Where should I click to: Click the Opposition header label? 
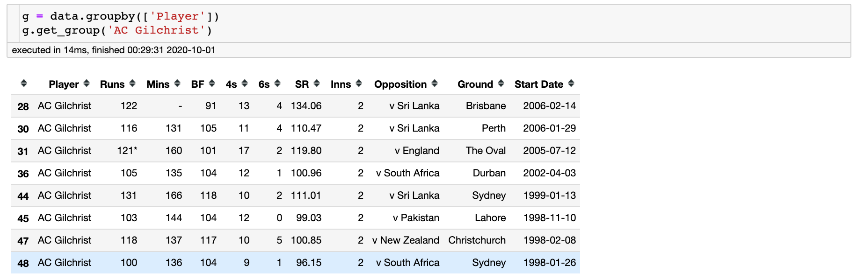[x=400, y=84]
